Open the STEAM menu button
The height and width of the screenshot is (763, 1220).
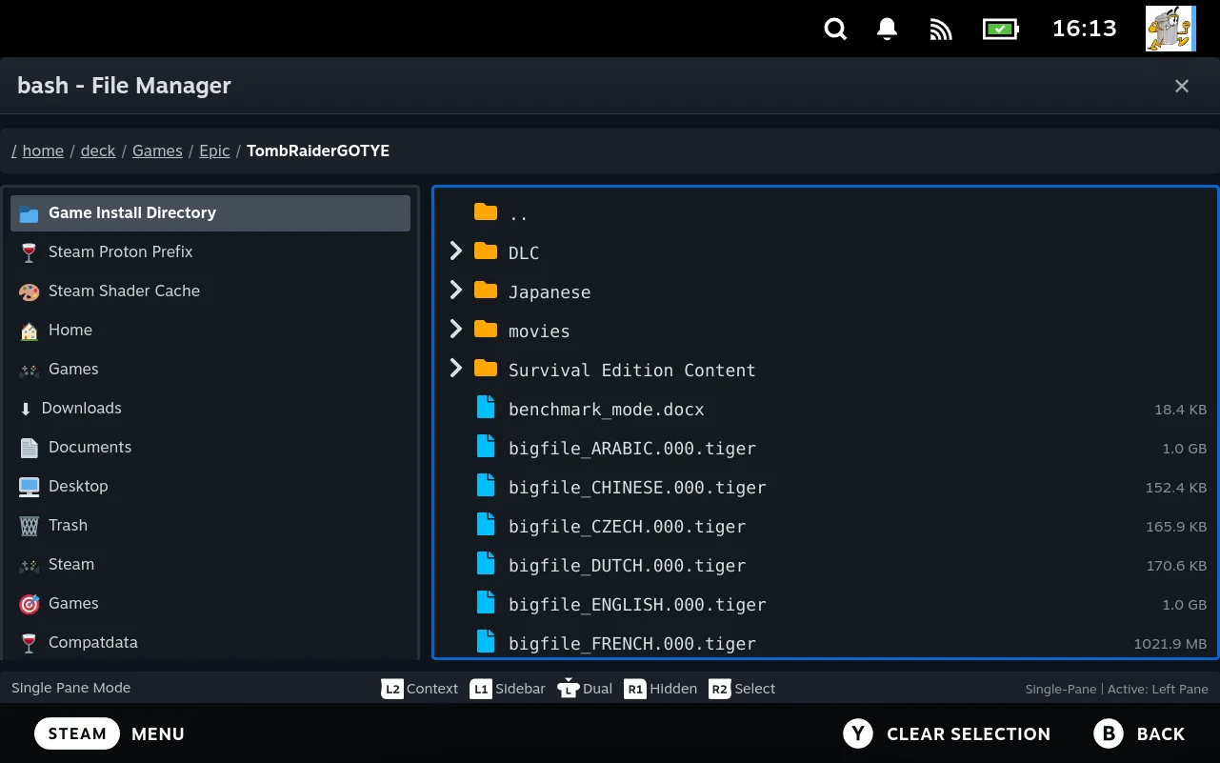click(77, 733)
